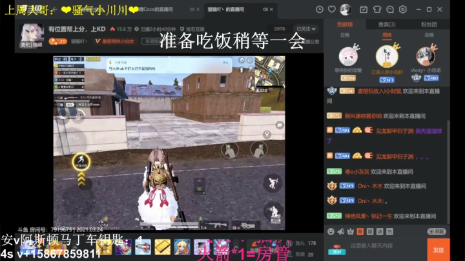Click username Oni、木木 in welcome message
This screenshot has height=261, width=465.
370,186
